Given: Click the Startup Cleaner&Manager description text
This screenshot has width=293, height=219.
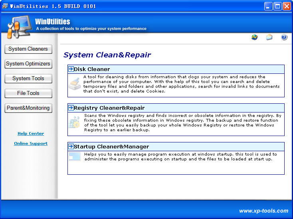Looking at the screenshot, I should coord(180,157).
